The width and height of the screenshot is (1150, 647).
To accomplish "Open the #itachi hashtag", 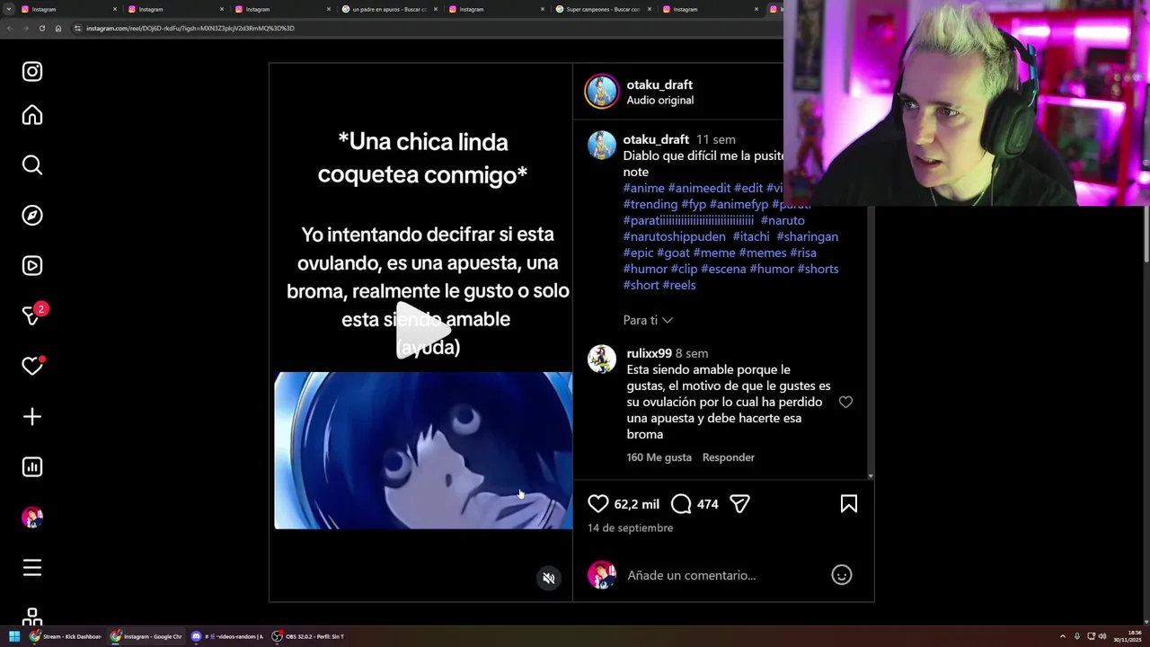I will pos(751,236).
